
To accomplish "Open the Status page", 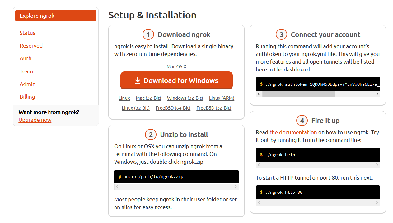I will click(27, 33).
